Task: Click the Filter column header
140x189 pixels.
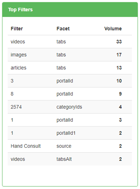Action: (17, 29)
